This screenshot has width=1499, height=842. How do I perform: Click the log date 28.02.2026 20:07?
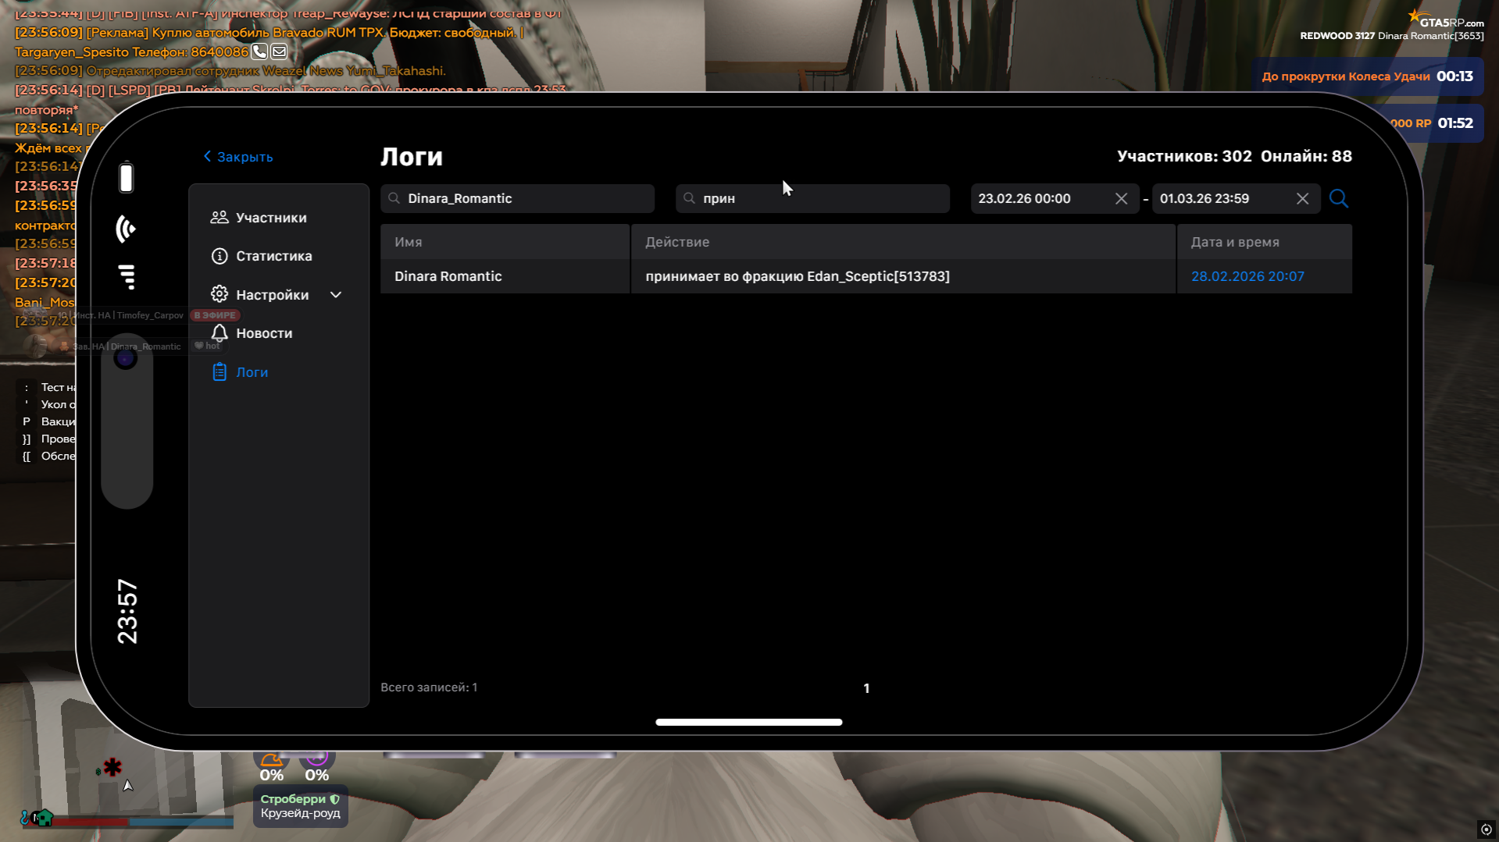coord(1247,276)
